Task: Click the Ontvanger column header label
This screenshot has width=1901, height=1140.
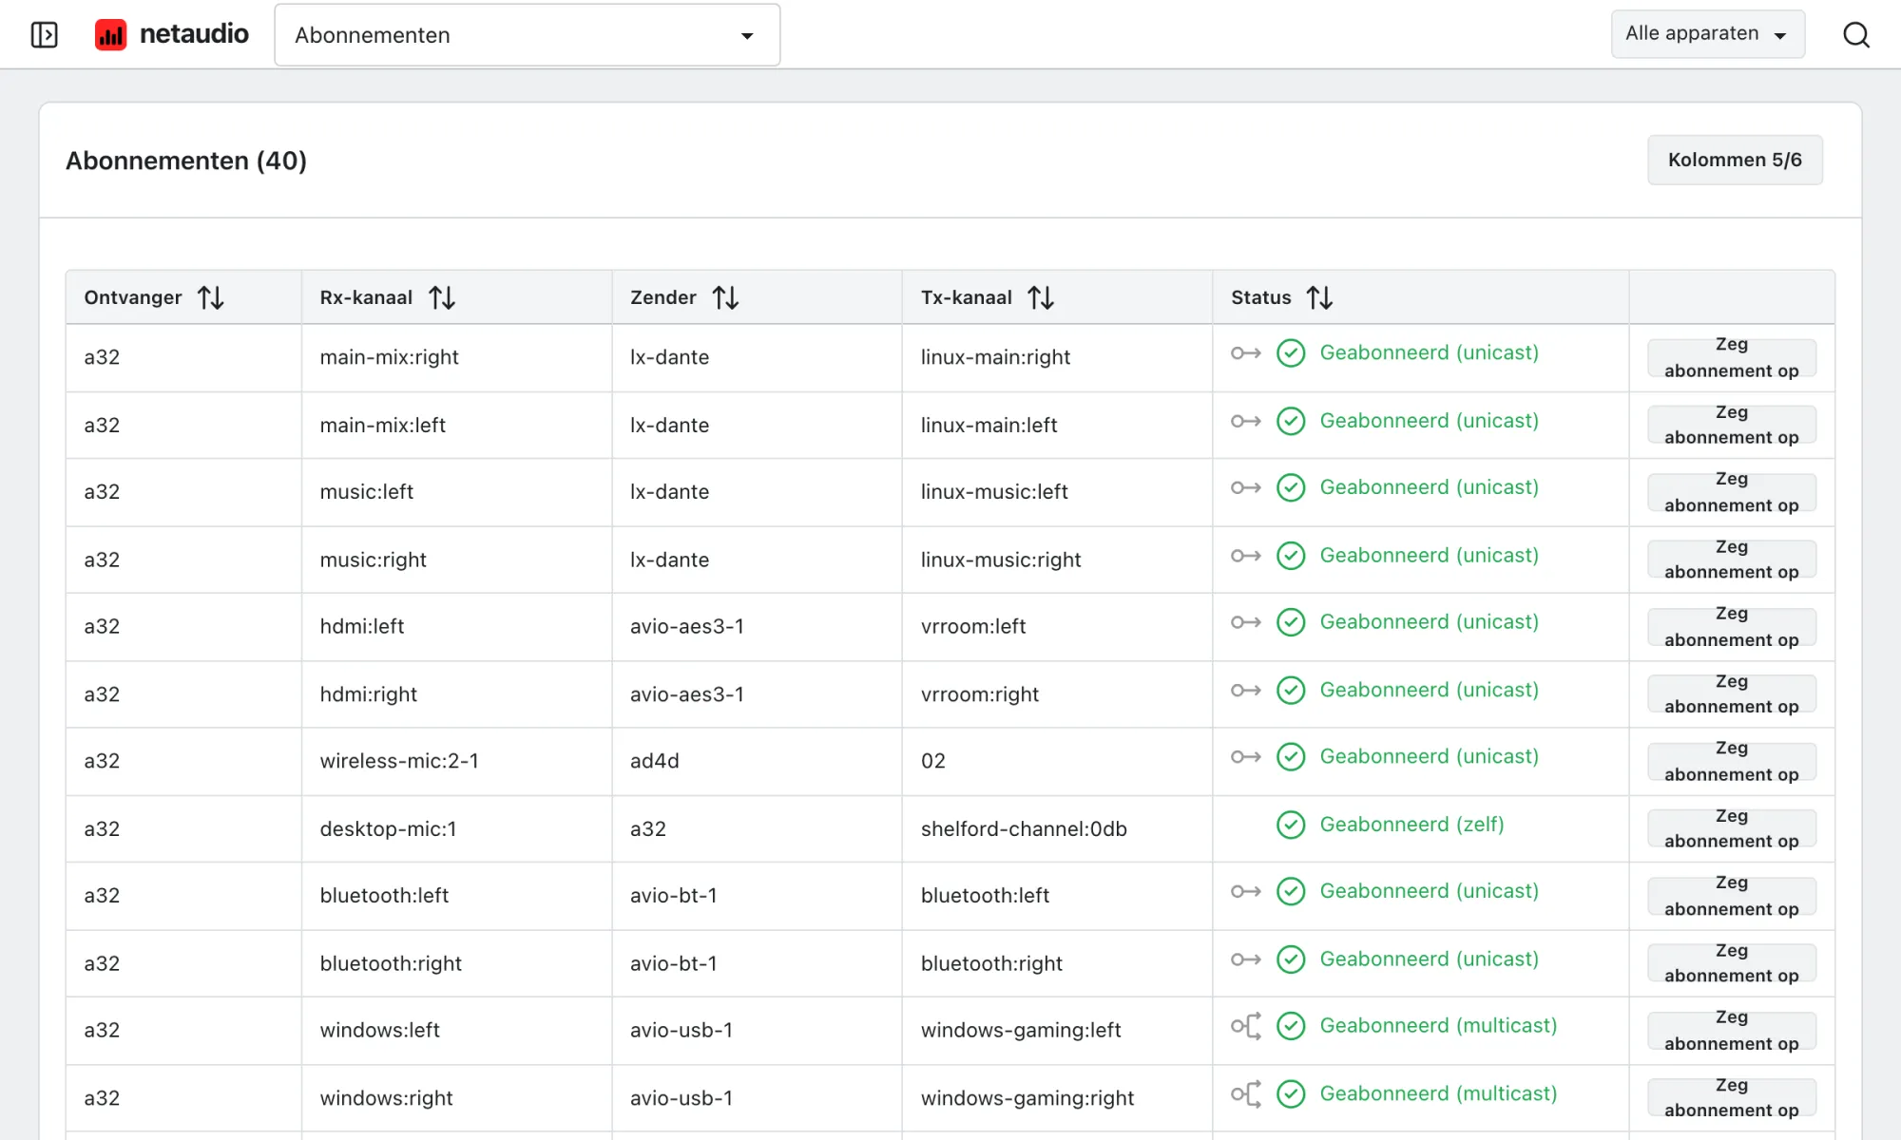Action: (133, 297)
